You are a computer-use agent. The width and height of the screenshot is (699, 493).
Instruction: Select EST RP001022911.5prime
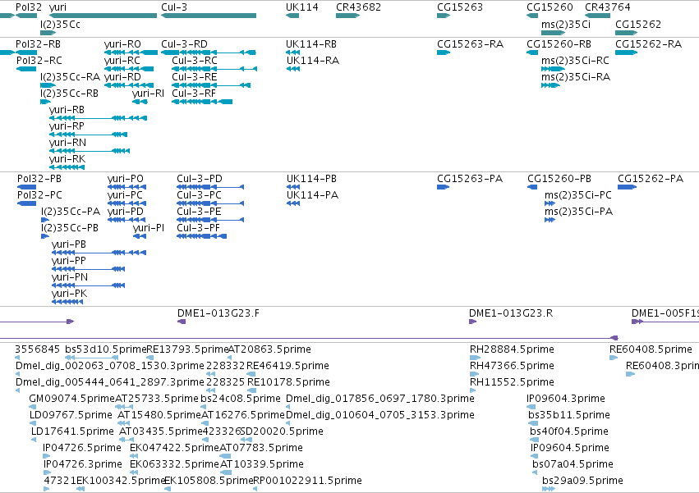(255, 489)
